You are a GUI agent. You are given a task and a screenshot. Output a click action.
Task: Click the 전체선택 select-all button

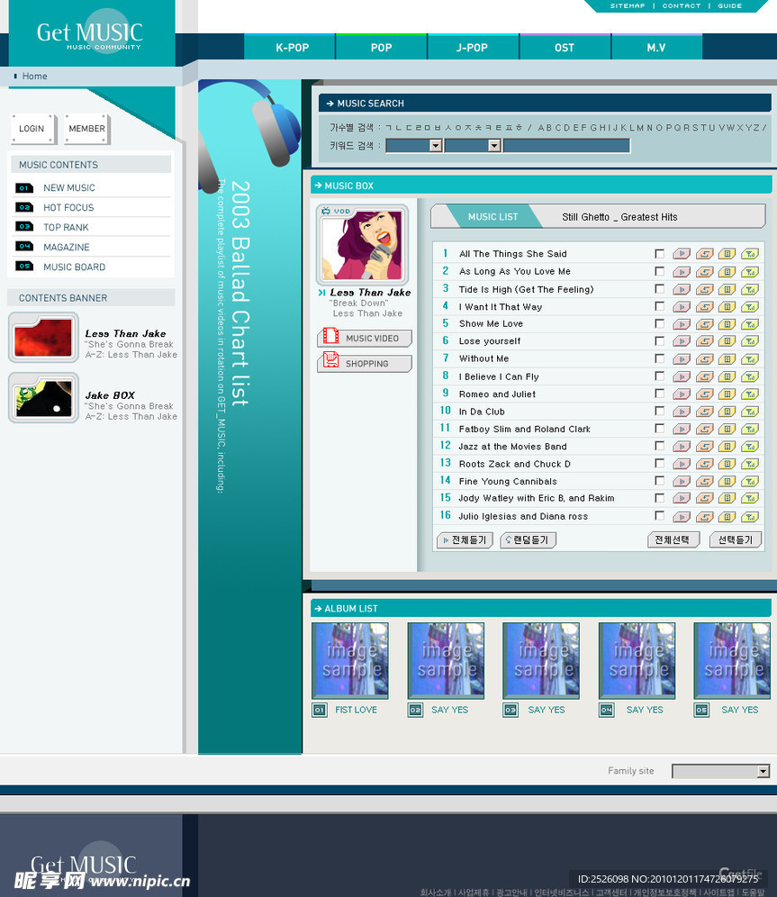pos(673,540)
